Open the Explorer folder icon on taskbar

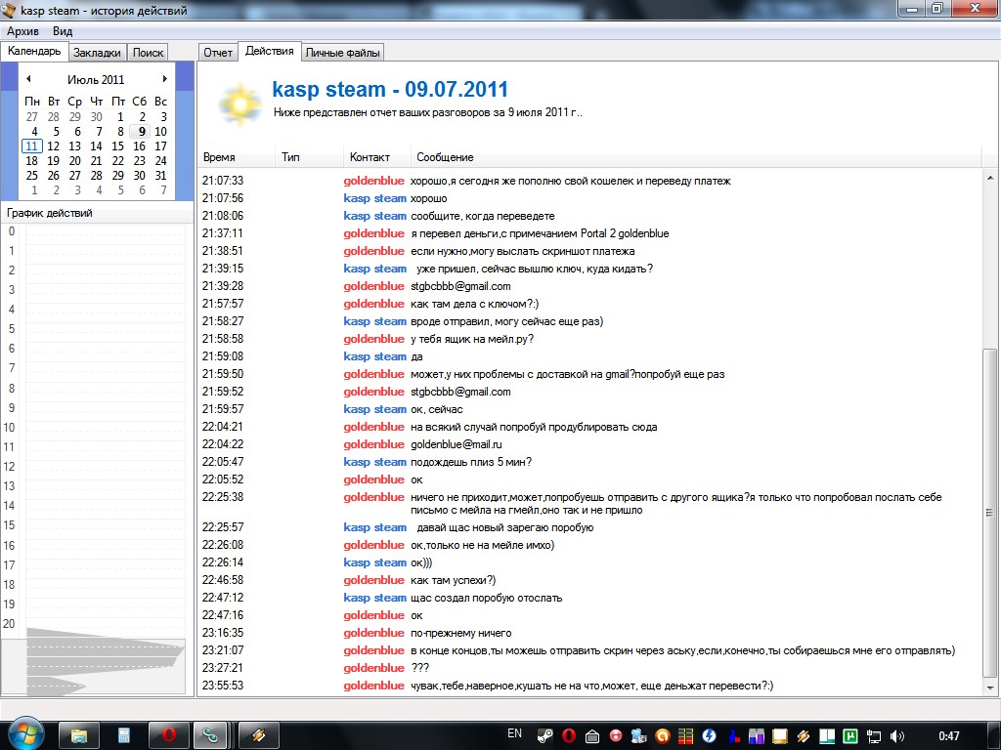click(79, 735)
